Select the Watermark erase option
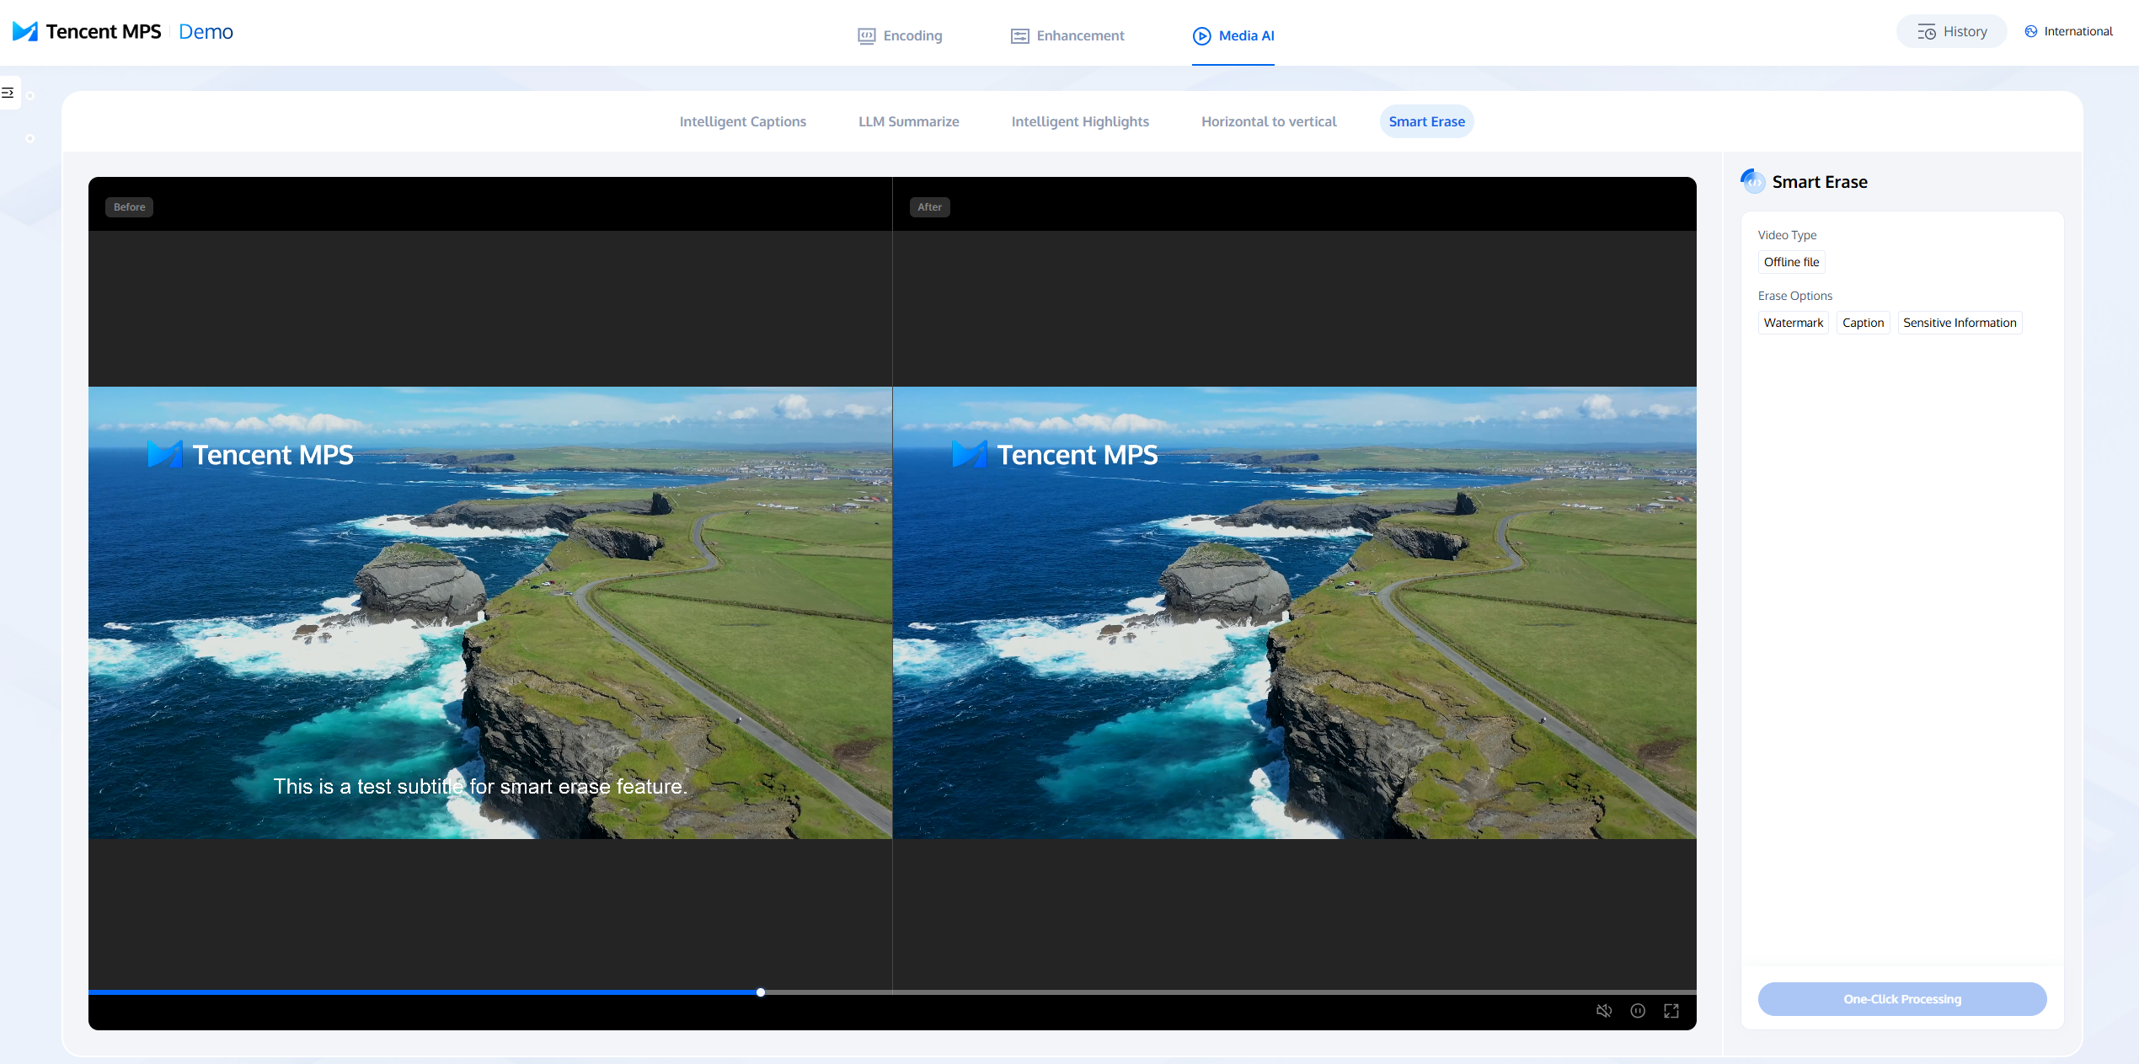The height and width of the screenshot is (1064, 2139). point(1793,323)
